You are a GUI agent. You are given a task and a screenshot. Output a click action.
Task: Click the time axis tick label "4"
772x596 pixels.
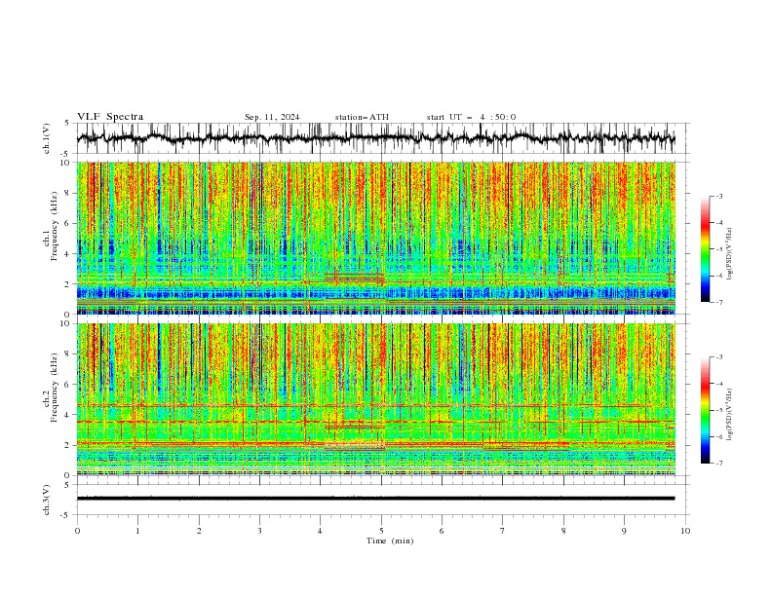[321, 531]
